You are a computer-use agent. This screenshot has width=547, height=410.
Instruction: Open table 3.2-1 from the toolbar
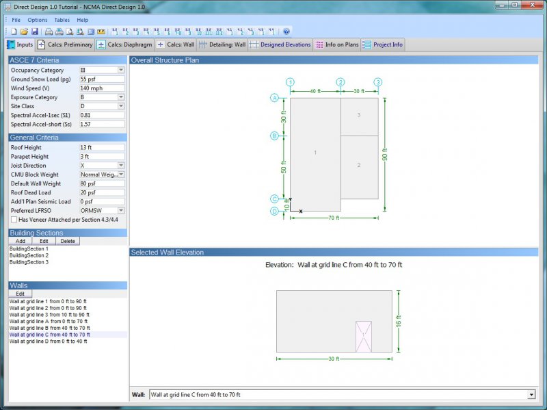[115, 31]
